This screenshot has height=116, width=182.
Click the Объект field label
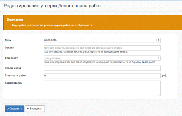tap(9, 48)
